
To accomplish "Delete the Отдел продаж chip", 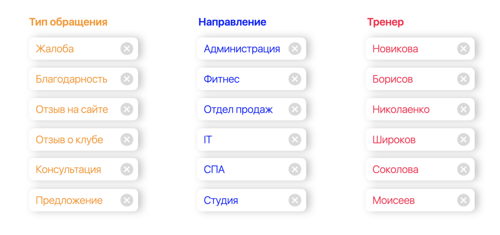I will point(295,110).
